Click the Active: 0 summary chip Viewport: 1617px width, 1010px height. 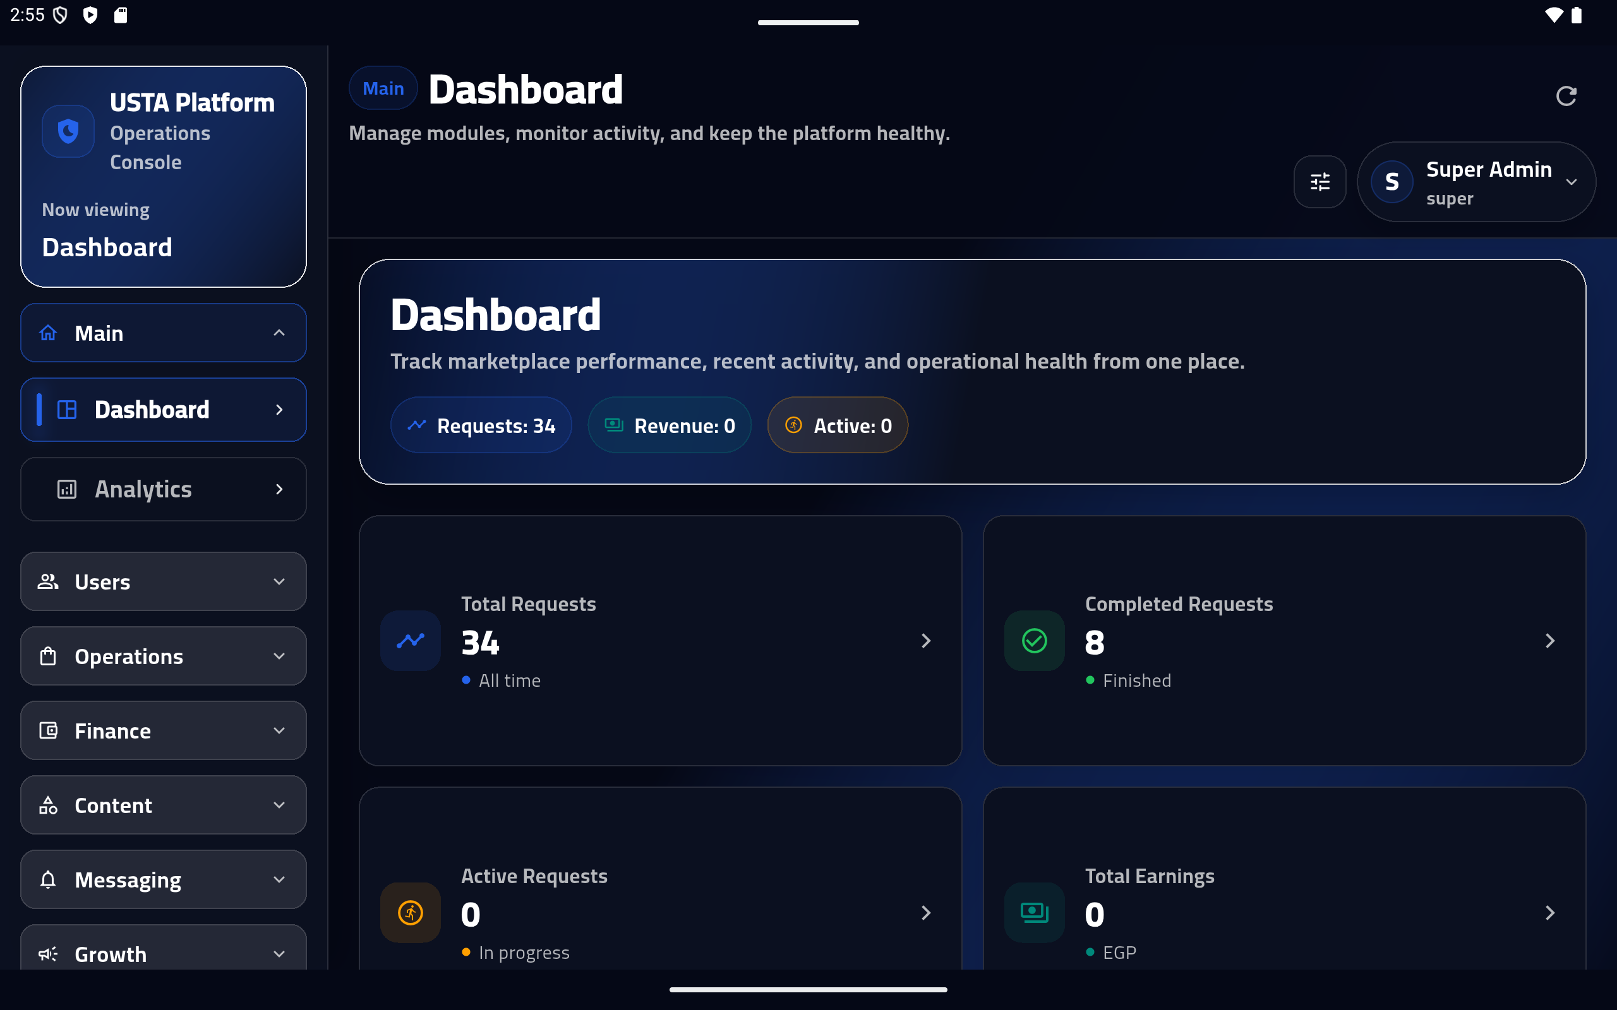(837, 425)
